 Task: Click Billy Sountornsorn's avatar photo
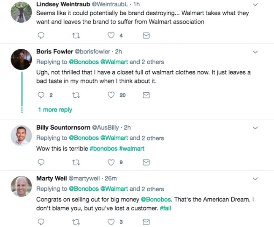click(21, 135)
